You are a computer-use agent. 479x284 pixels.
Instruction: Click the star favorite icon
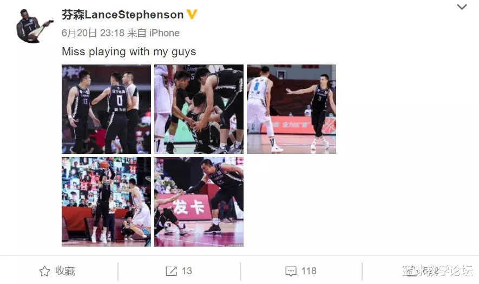point(44,271)
